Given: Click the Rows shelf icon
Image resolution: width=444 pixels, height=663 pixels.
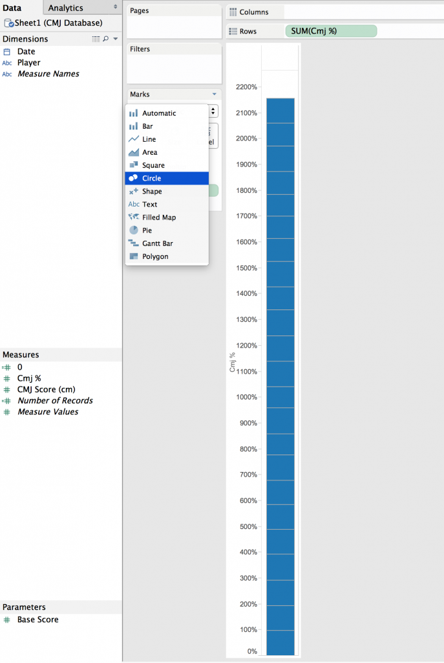Looking at the screenshot, I should (x=233, y=31).
